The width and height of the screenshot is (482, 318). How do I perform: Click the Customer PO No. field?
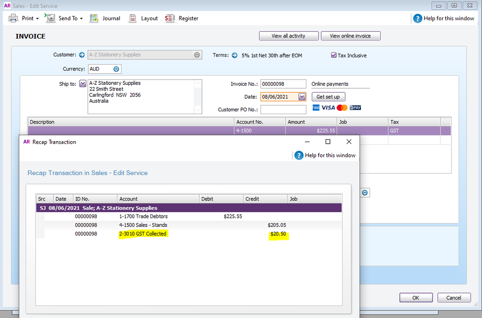(283, 110)
